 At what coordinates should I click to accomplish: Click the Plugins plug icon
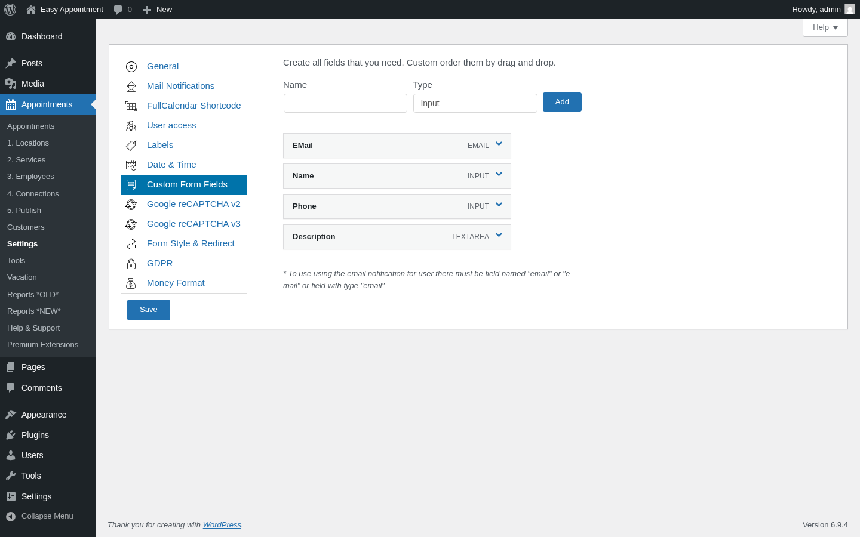pyautogui.click(x=11, y=435)
